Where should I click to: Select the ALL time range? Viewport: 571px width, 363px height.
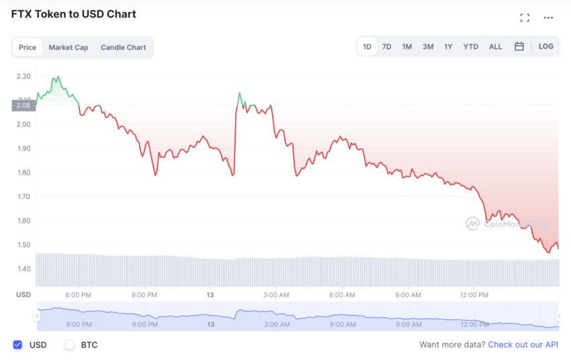click(x=495, y=46)
